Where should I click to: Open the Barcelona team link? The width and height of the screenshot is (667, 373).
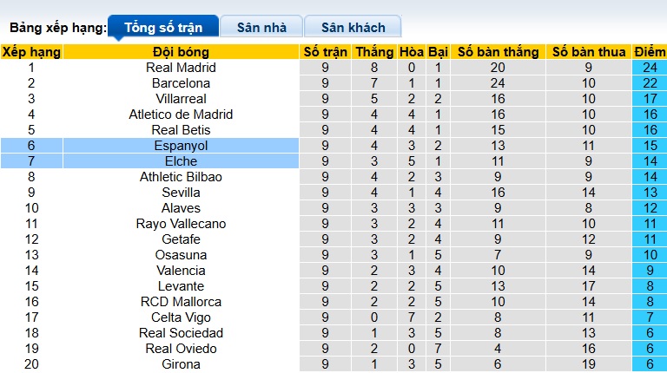click(181, 83)
